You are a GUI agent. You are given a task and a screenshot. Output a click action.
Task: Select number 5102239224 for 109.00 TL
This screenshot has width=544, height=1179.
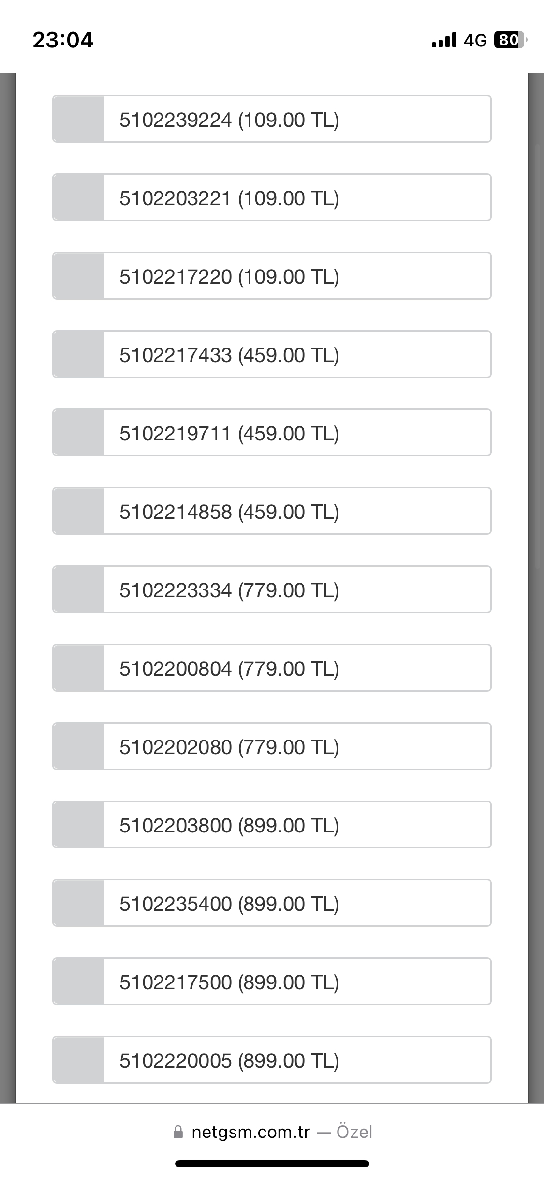[272, 119]
